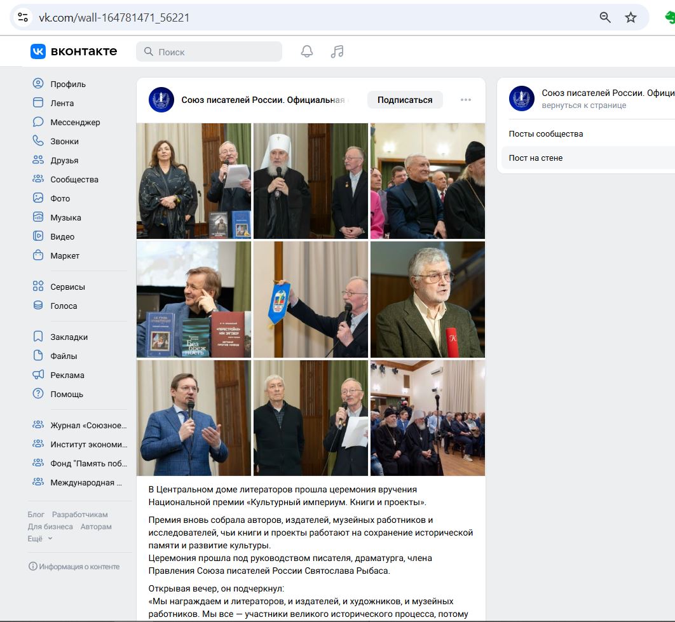
Task: Open the post's three-dot options menu
Action: pyautogui.click(x=466, y=100)
